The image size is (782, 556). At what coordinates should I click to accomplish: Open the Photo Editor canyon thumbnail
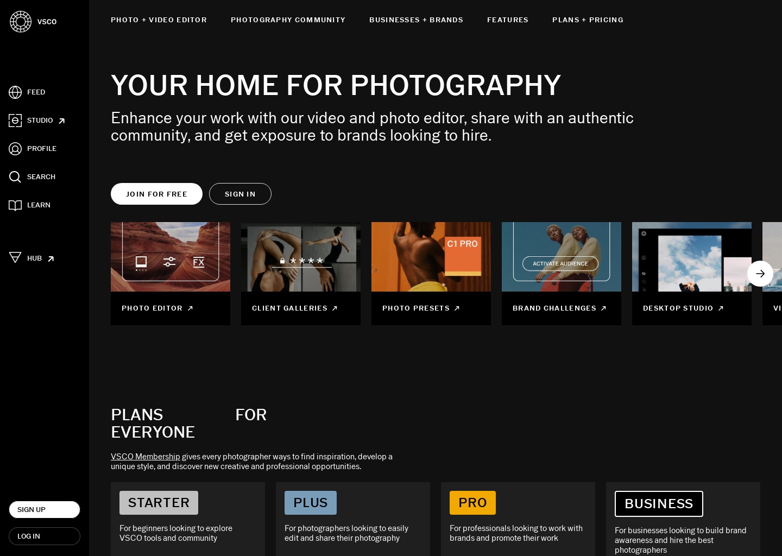point(171,257)
